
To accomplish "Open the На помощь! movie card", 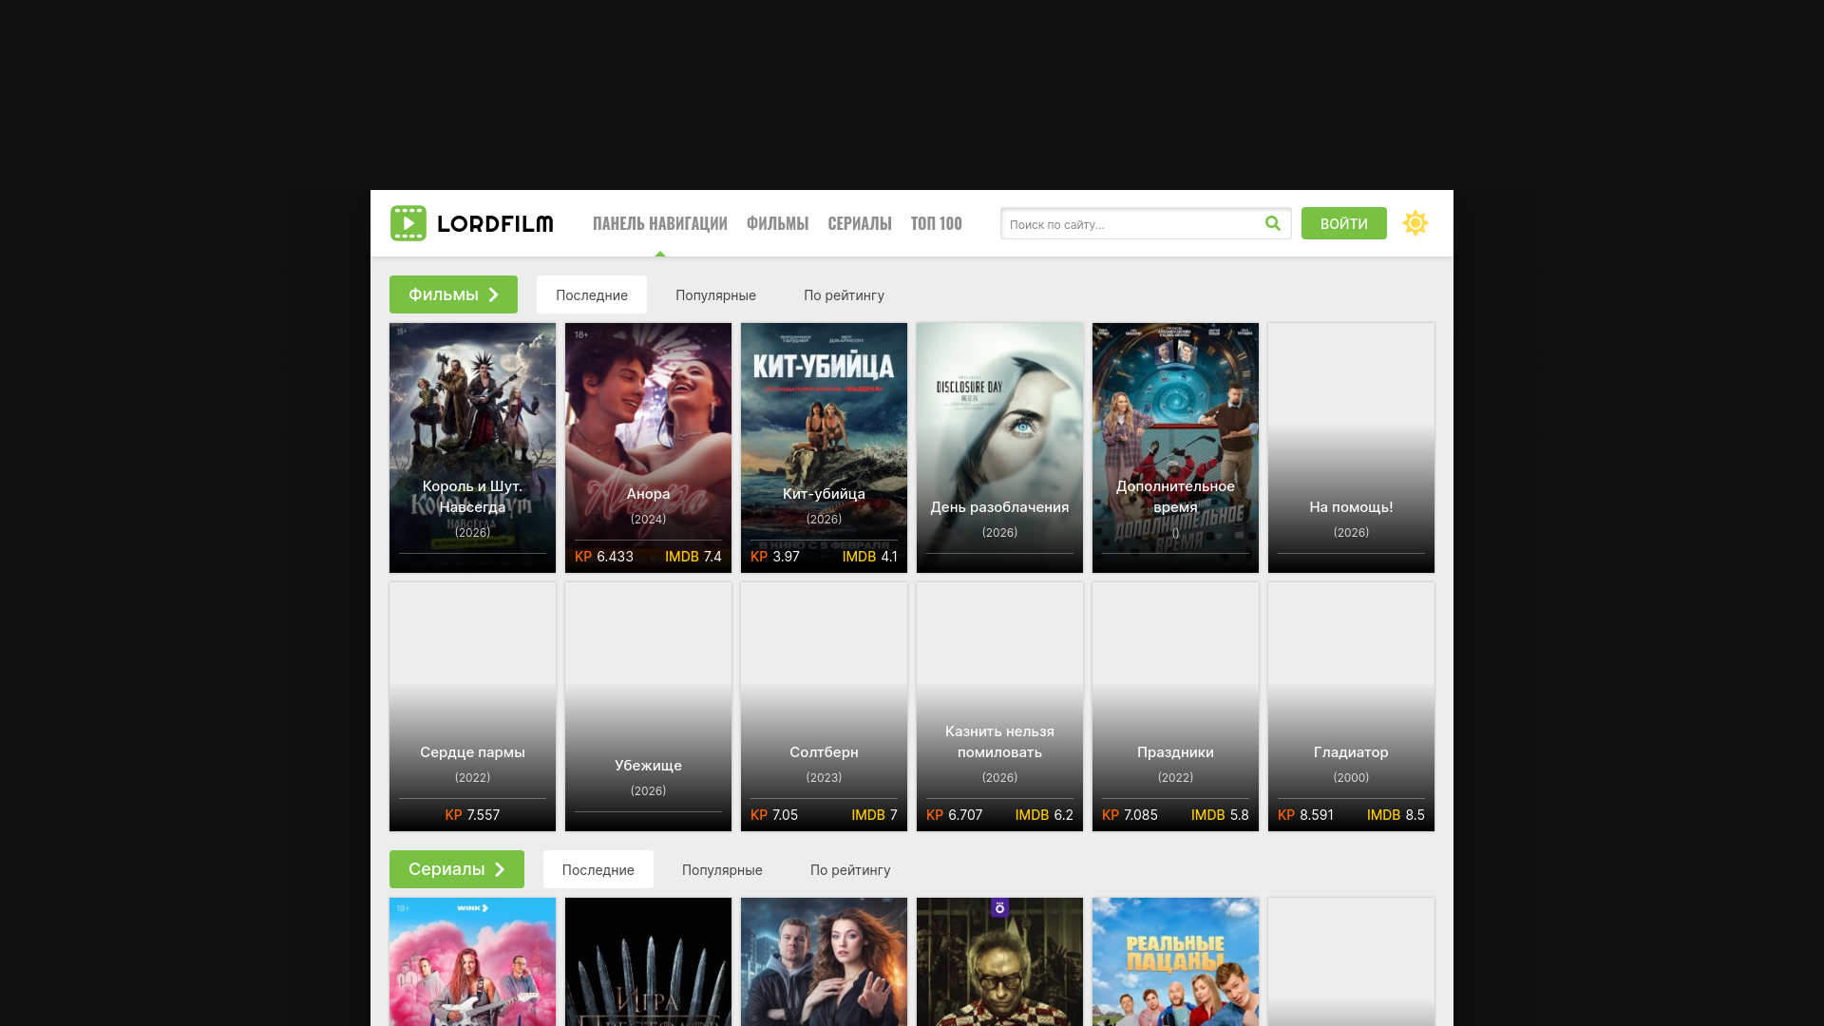I will (1351, 447).
